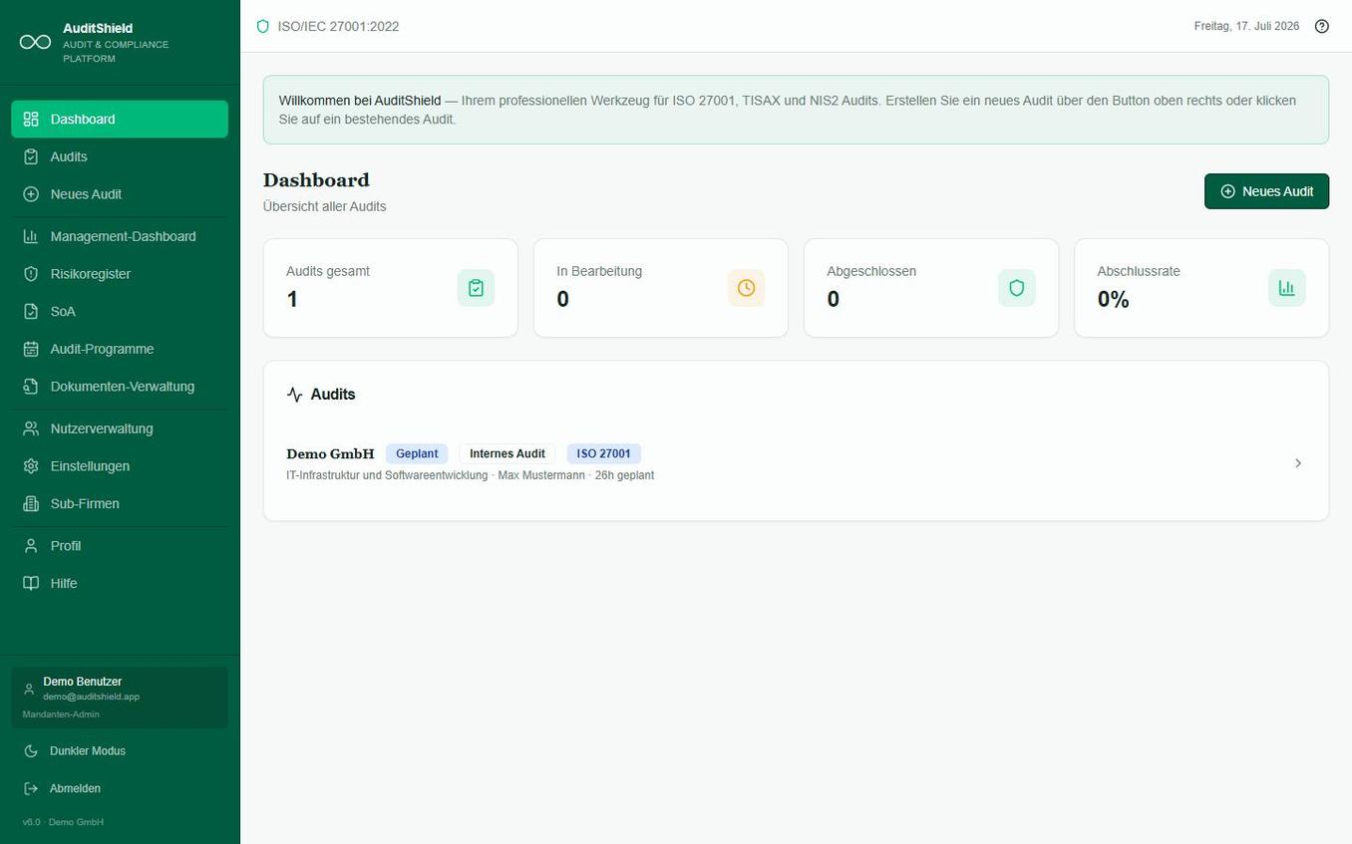Go to Management-Dashboard
The height and width of the screenshot is (844, 1352).
[x=120, y=236]
